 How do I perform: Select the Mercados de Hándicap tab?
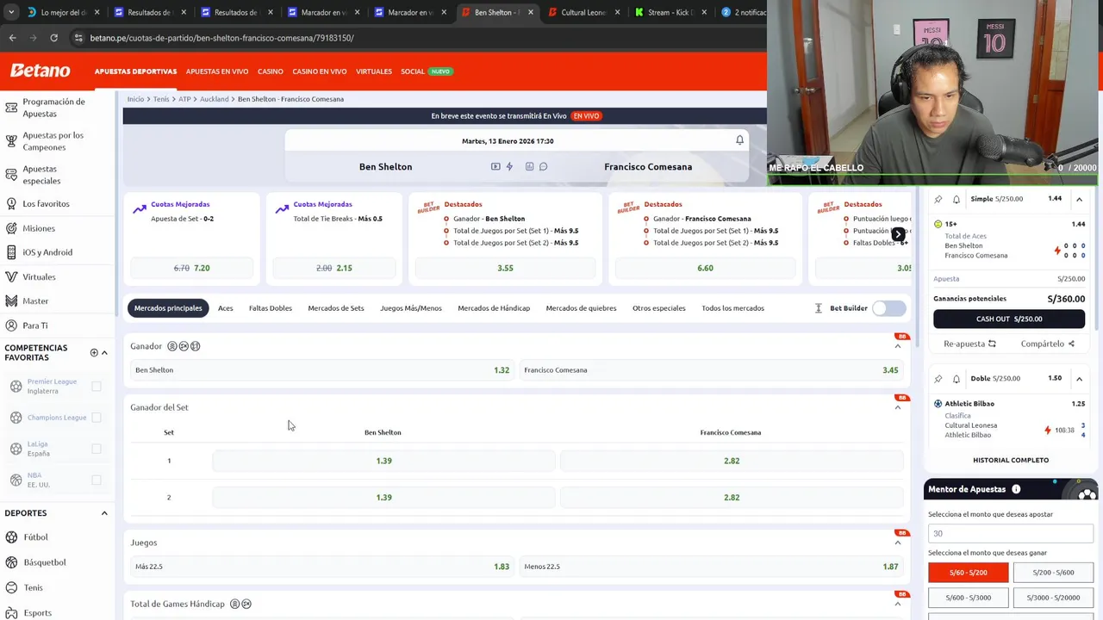pyautogui.click(x=494, y=308)
